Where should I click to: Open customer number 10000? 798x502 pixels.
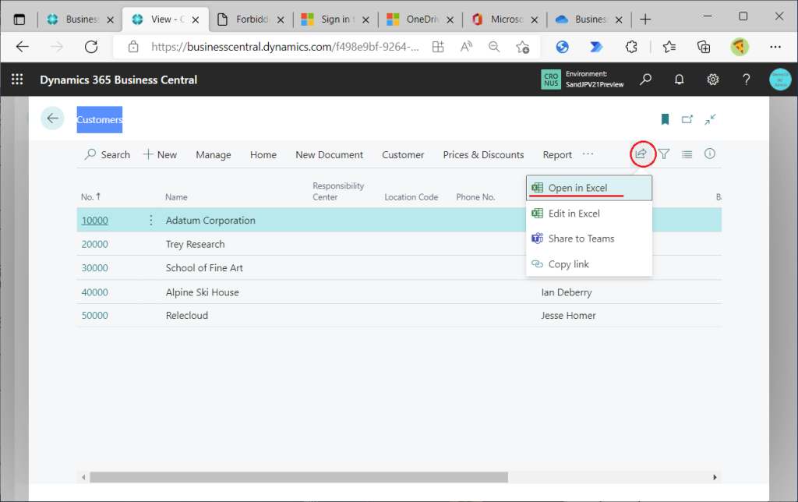coord(94,220)
